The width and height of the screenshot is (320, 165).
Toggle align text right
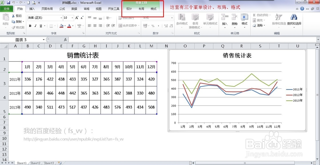pyautogui.click(x=100, y=26)
